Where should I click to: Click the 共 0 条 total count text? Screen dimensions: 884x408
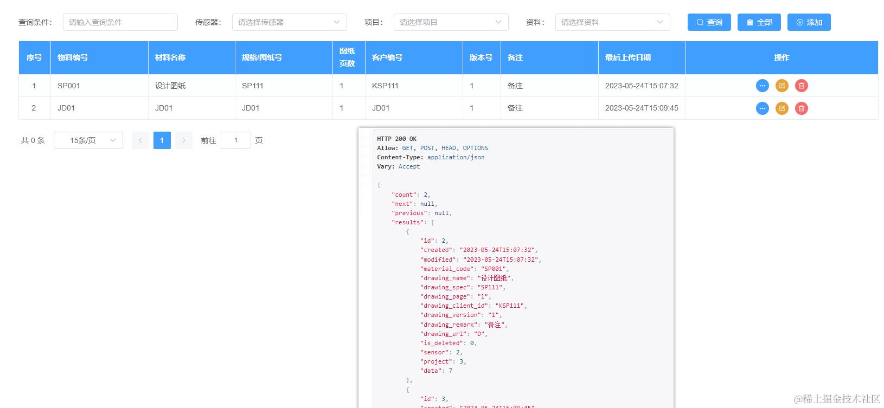(x=33, y=140)
